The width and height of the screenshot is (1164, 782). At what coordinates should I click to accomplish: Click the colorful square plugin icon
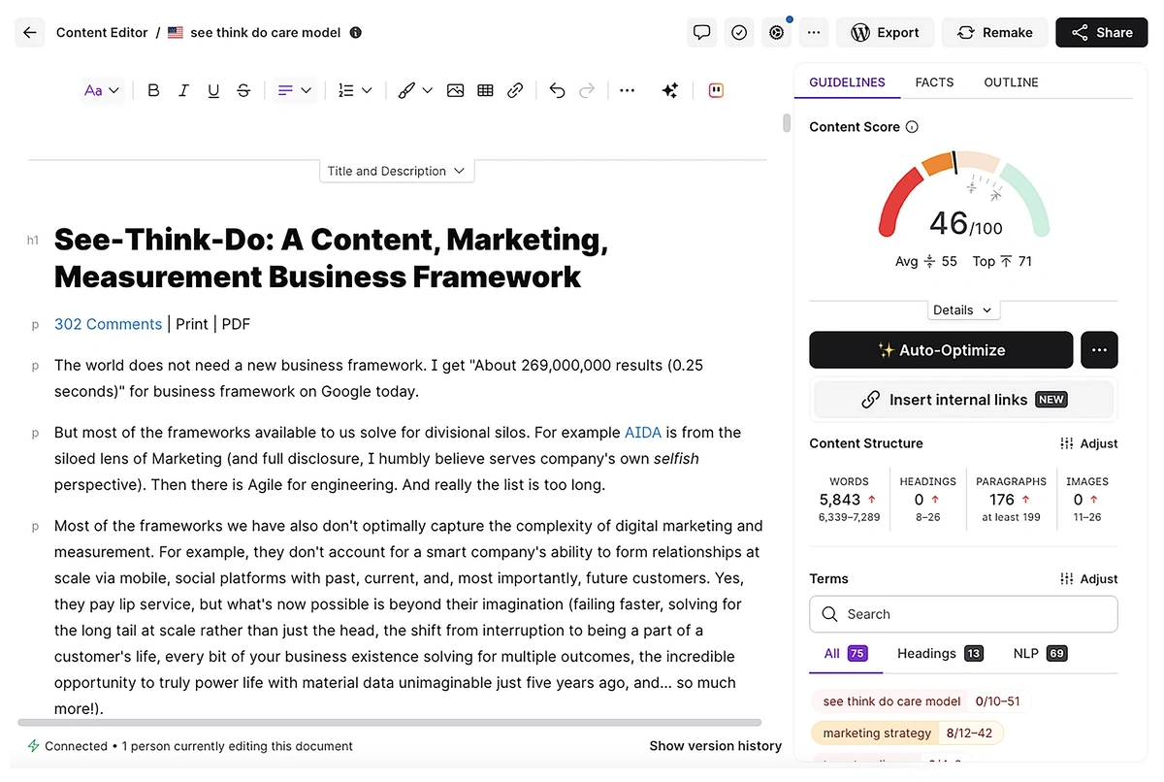click(x=716, y=90)
